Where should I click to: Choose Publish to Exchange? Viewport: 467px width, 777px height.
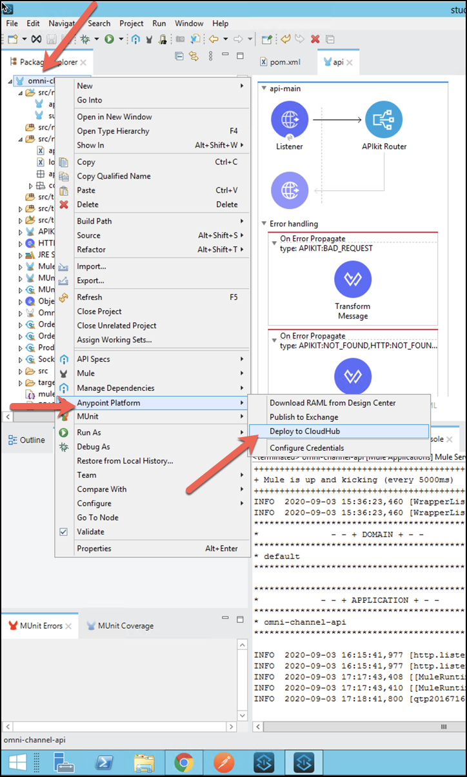pyautogui.click(x=339, y=417)
